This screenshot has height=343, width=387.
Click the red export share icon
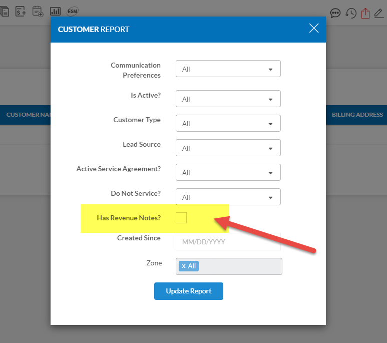[x=365, y=13]
